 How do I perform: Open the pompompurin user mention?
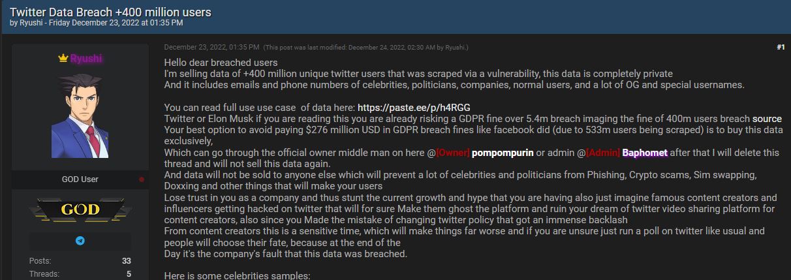[x=503, y=153]
